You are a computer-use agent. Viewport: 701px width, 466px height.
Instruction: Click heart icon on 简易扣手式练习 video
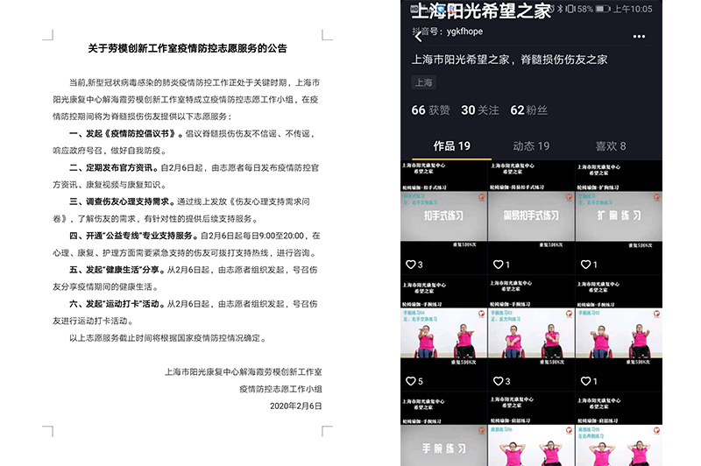point(497,264)
